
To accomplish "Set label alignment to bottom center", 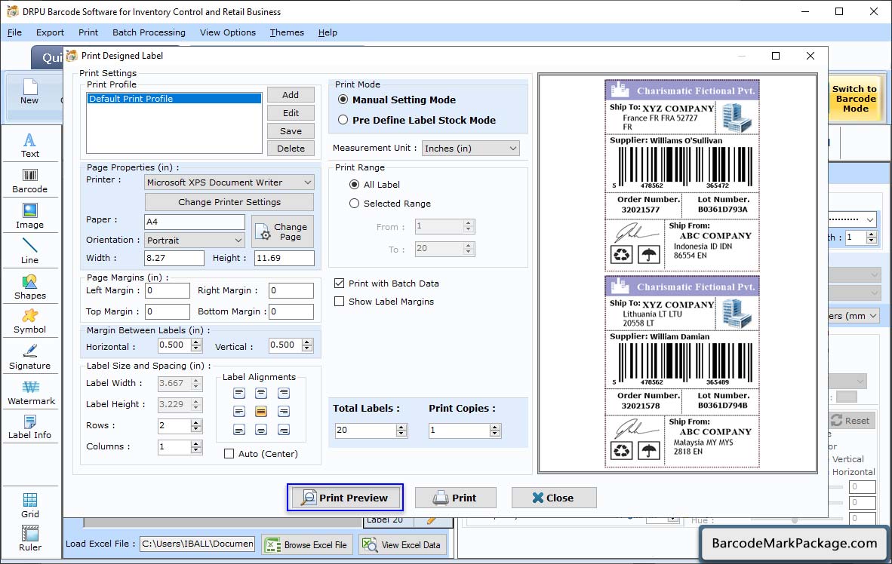I will pos(261,430).
